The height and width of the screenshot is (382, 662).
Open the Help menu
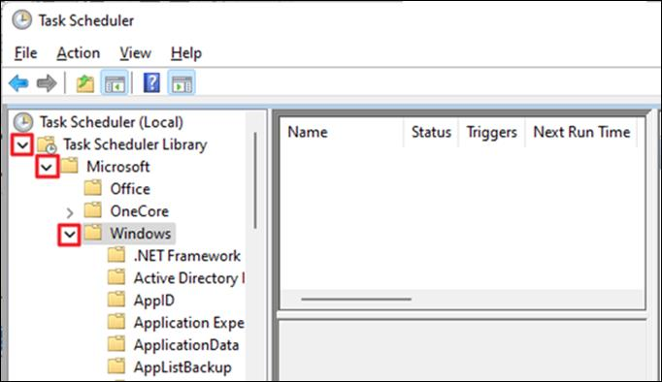pyautogui.click(x=186, y=53)
